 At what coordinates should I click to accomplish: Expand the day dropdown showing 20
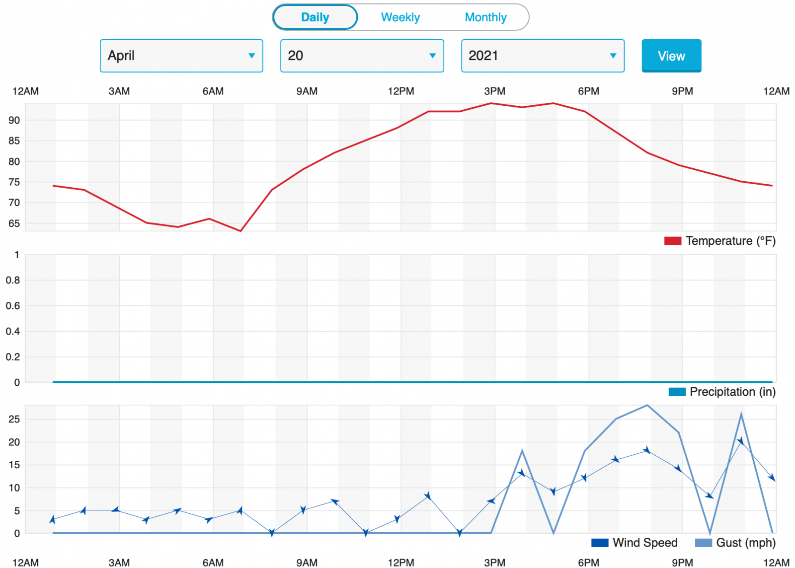pyautogui.click(x=362, y=56)
